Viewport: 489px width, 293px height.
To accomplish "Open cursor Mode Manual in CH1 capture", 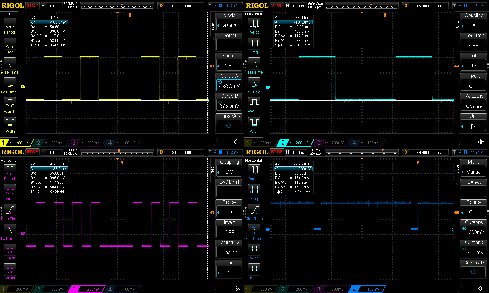I will pyautogui.click(x=229, y=21).
